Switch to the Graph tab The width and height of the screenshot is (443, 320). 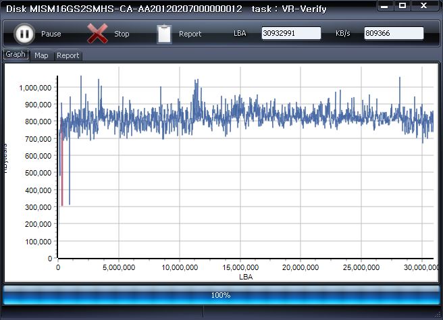(16, 55)
